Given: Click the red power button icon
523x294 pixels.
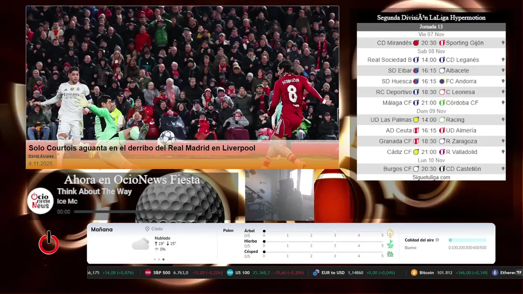Looking at the screenshot, I should [49, 243].
